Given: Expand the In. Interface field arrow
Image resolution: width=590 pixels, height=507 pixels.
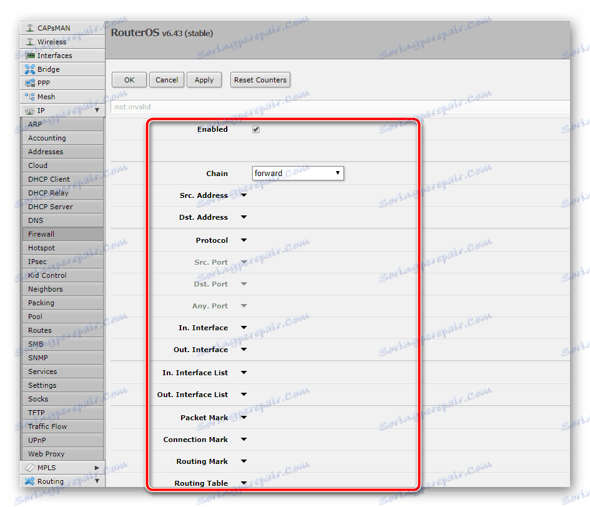Looking at the screenshot, I should tap(244, 328).
